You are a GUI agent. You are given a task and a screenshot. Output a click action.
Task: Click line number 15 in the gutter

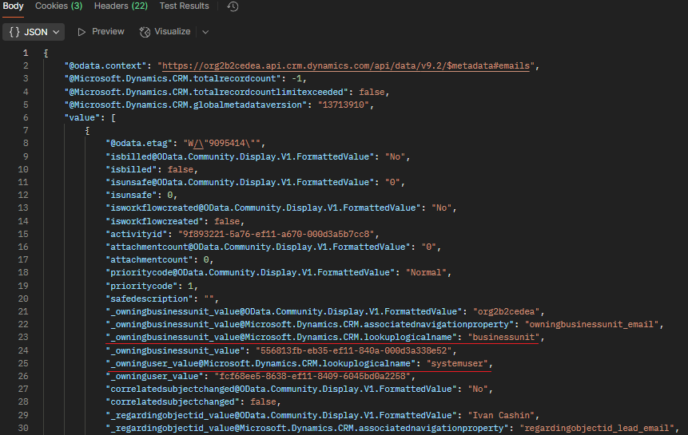23,234
